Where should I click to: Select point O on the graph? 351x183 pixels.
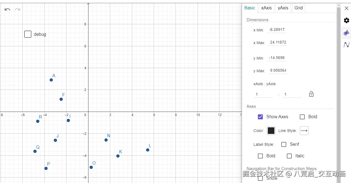(91, 167)
